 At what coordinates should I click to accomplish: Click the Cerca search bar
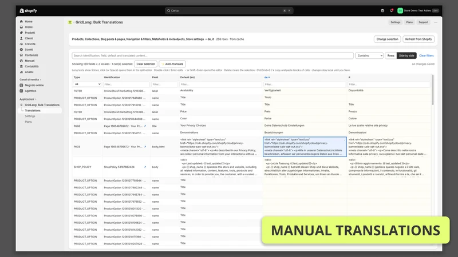tap(228, 11)
